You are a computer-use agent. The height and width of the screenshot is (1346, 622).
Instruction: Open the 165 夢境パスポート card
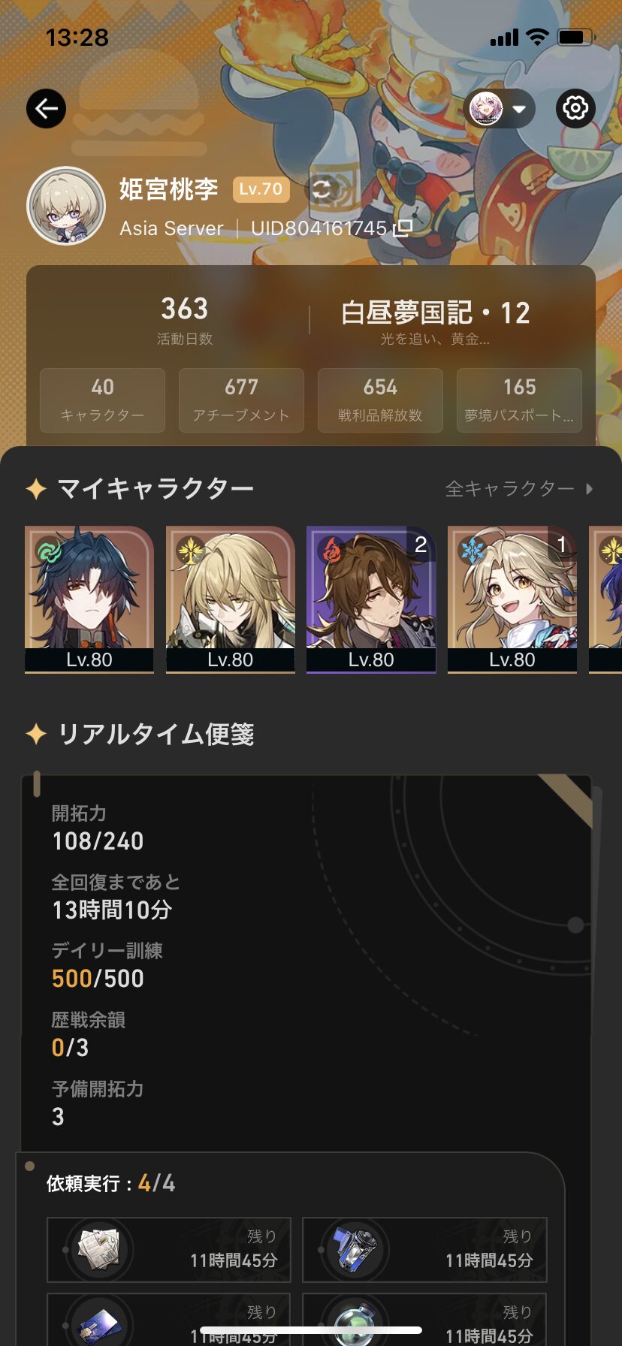[519, 400]
